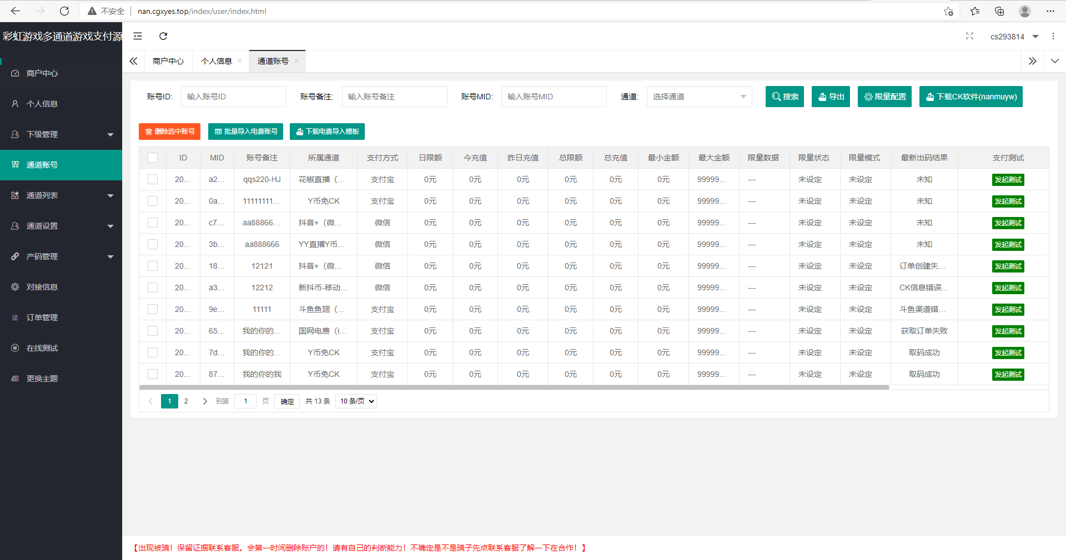Open the 选择通道 channel dropdown
1066x560 pixels.
click(x=698, y=97)
